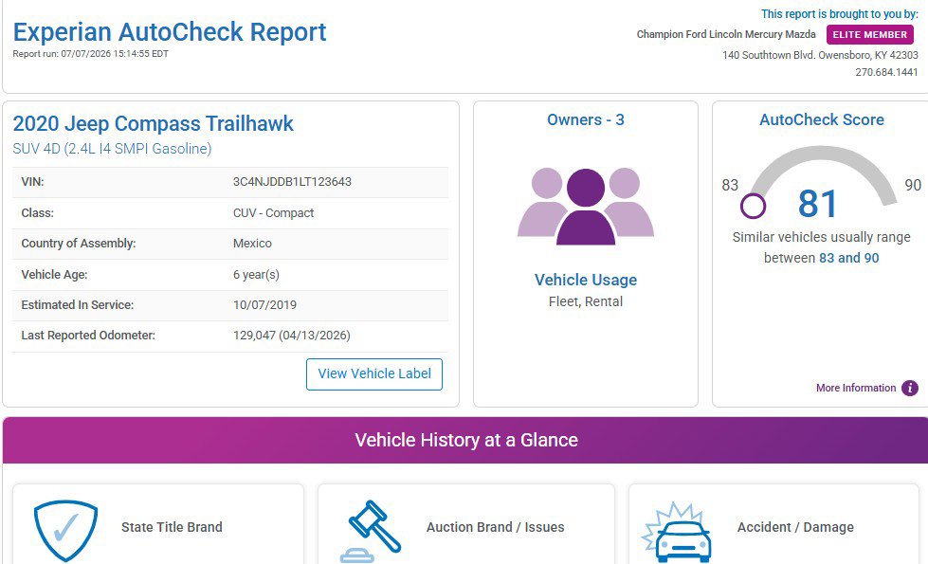Click the AutoCheck Score heading

tap(822, 120)
